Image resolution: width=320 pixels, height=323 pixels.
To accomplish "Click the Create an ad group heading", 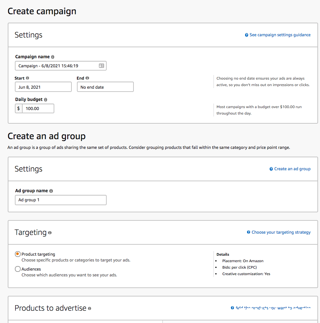I will click(x=47, y=136).
